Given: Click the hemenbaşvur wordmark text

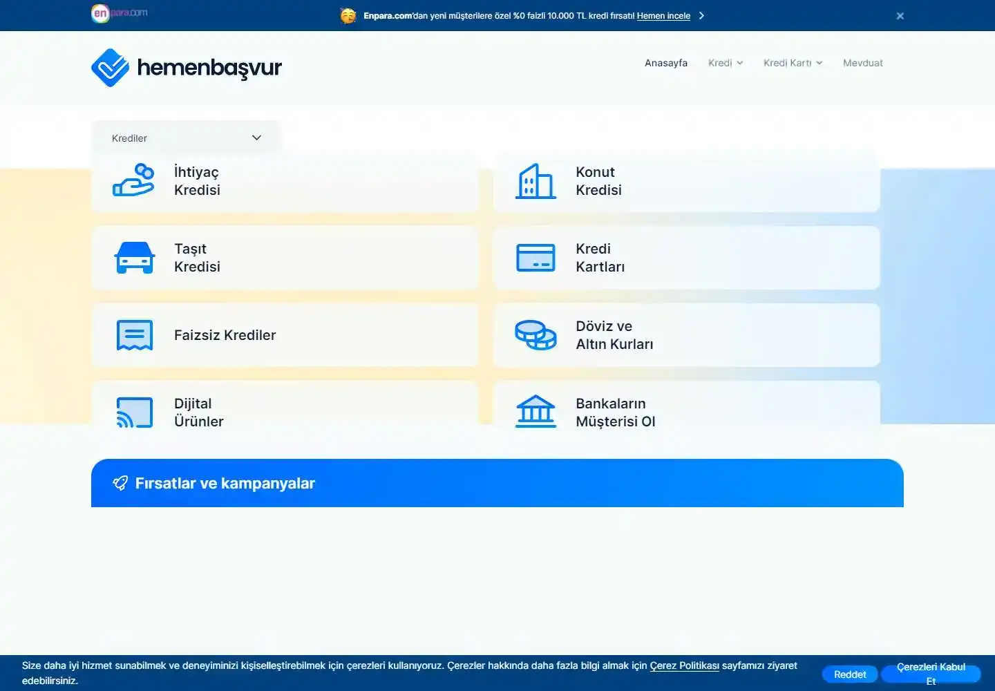Looking at the screenshot, I should click(209, 68).
